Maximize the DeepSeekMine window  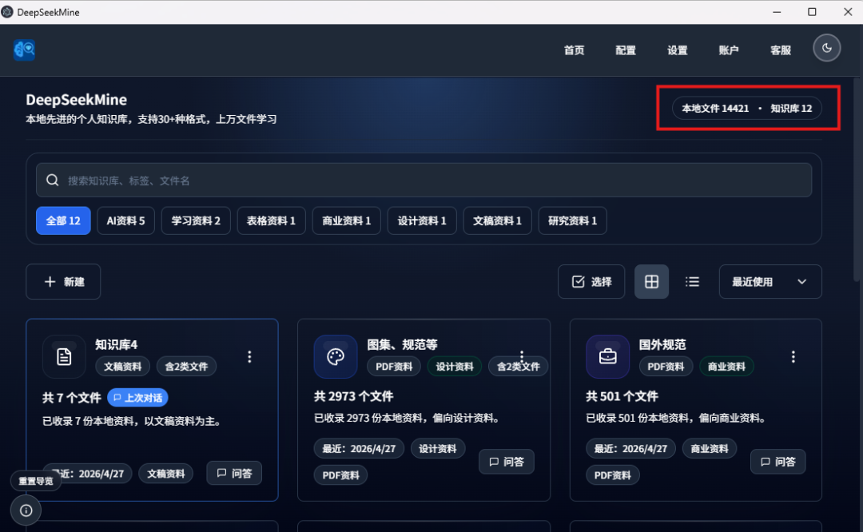tap(812, 12)
